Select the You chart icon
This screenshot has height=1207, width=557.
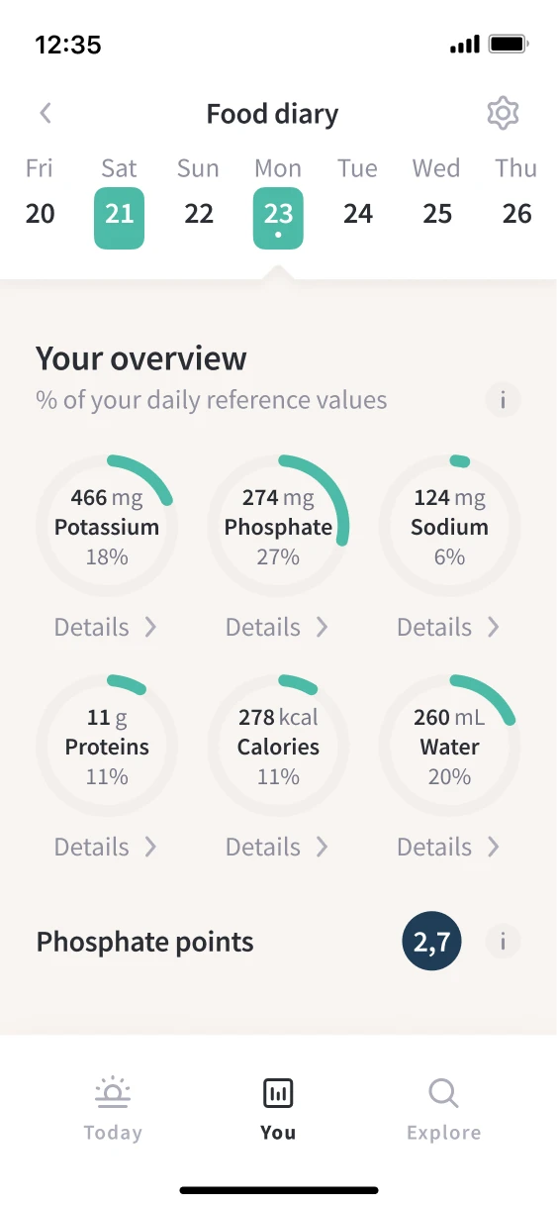(278, 1093)
